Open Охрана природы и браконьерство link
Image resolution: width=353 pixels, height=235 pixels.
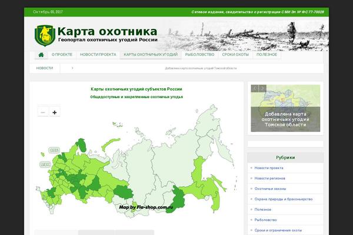(x=284, y=199)
